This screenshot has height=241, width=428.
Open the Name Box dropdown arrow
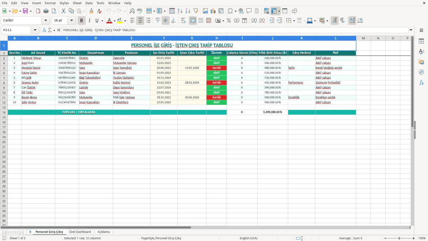pyautogui.click(x=35, y=30)
